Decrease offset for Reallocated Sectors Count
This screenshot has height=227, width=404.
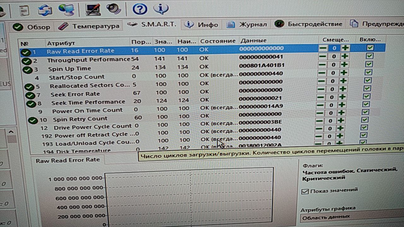click(x=321, y=81)
